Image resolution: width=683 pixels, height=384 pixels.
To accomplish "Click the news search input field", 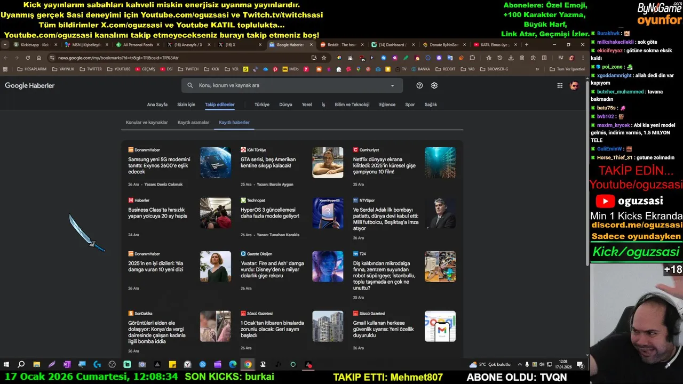I will 291,85.
